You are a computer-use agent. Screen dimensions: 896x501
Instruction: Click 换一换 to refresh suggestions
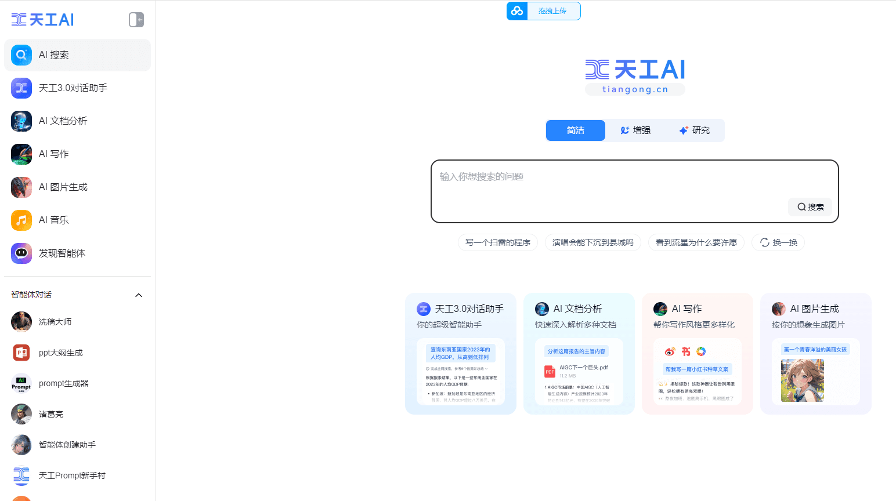click(x=778, y=242)
